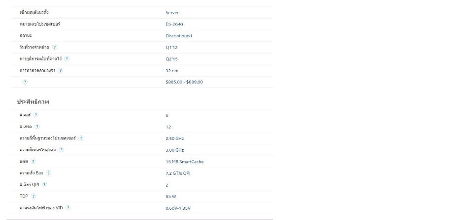Open help for ความถี่พื้นฐานของโปรเซสเซอร์

pyautogui.click(x=81, y=138)
